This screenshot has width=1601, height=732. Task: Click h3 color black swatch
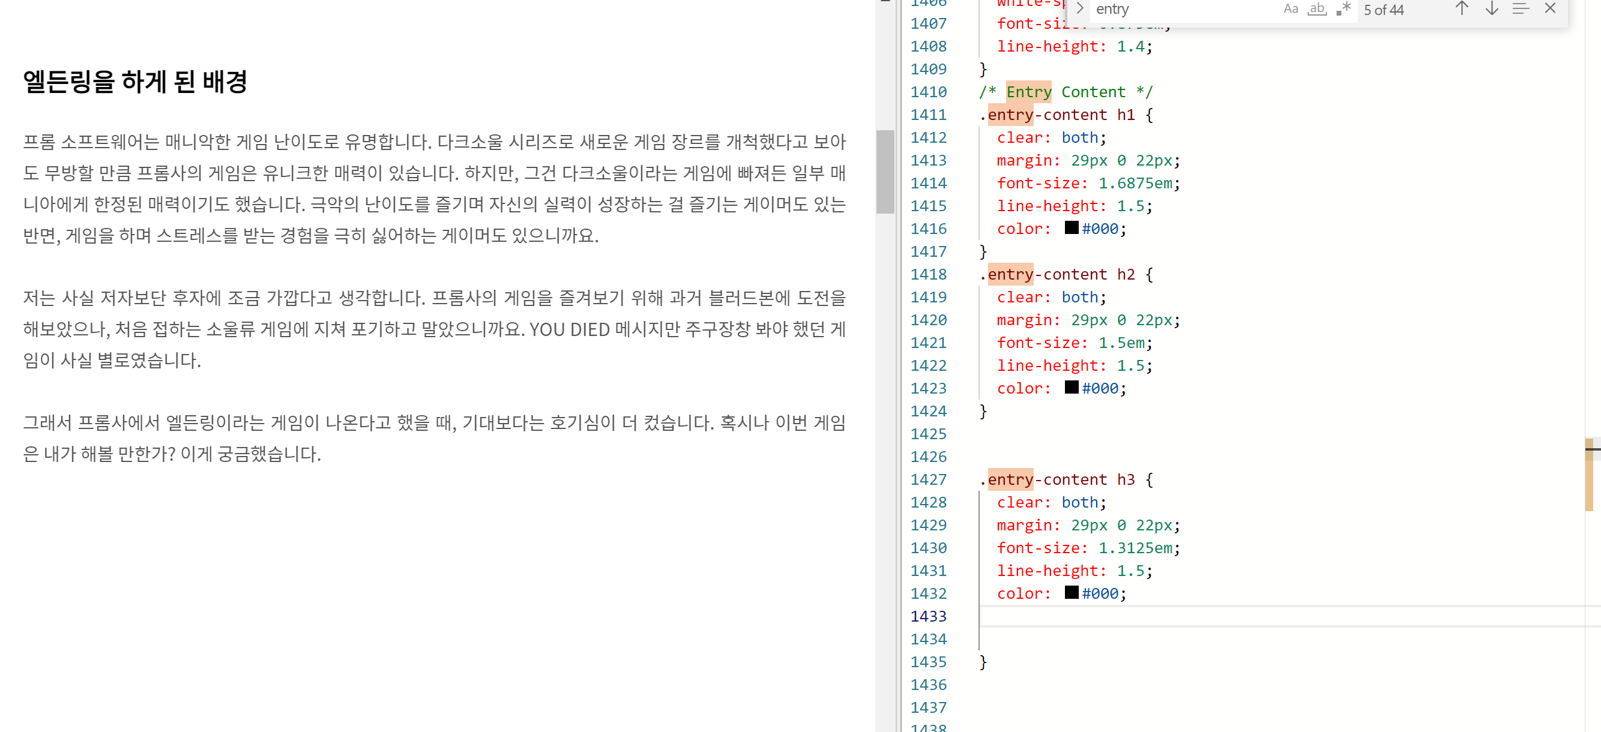coord(1071,593)
